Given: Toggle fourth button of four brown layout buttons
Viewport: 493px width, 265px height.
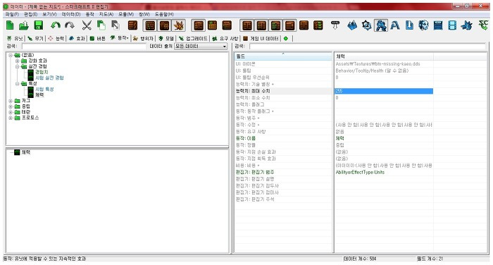Looking at the screenshot, I should click(289, 25).
